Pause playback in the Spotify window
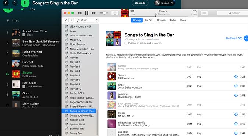The image size is (248, 136). (x=25, y=3)
